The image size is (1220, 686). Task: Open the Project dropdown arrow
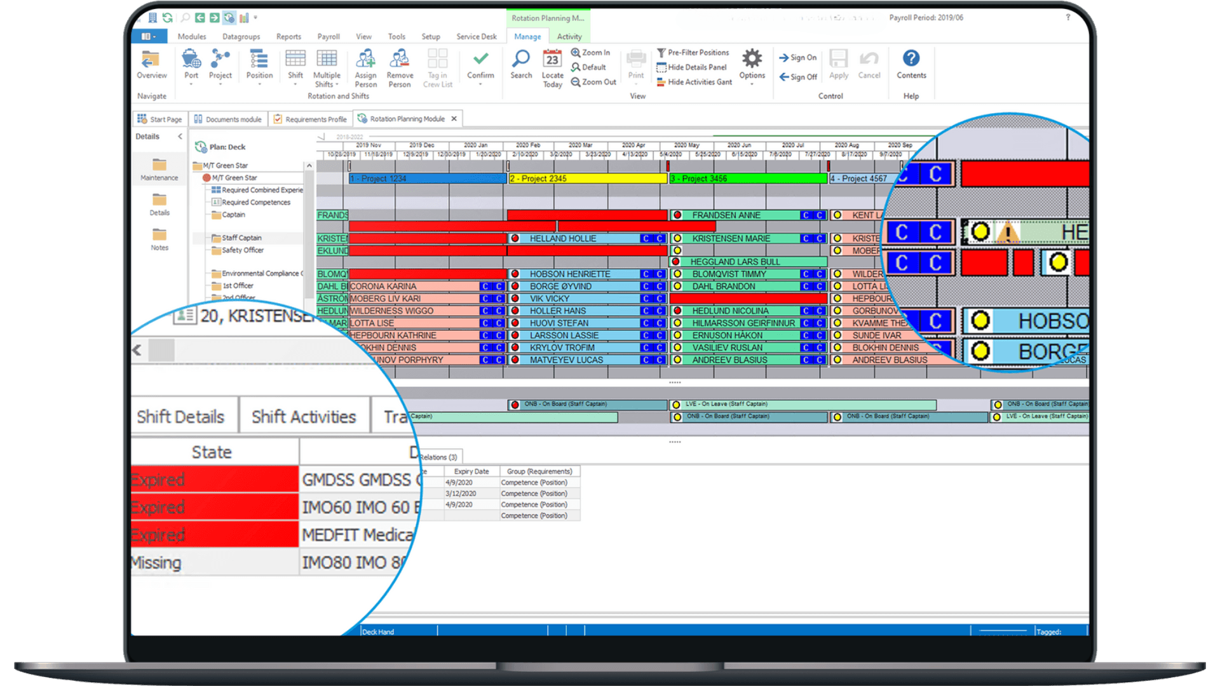220,84
